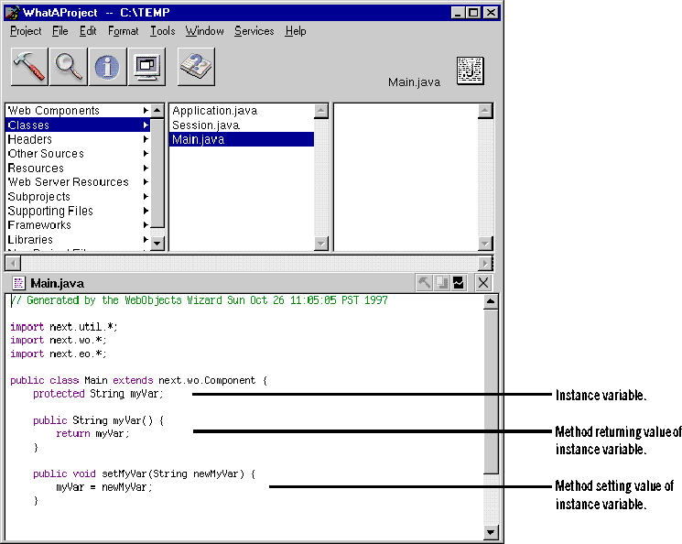This screenshot has width=682, height=544.
Task: Open the question mark help book
Action: click(195, 67)
